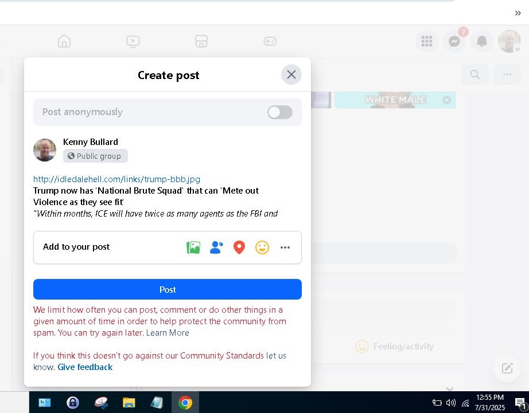Open more post options ellipsis
The width and height of the screenshot is (529, 413).
pos(285,247)
